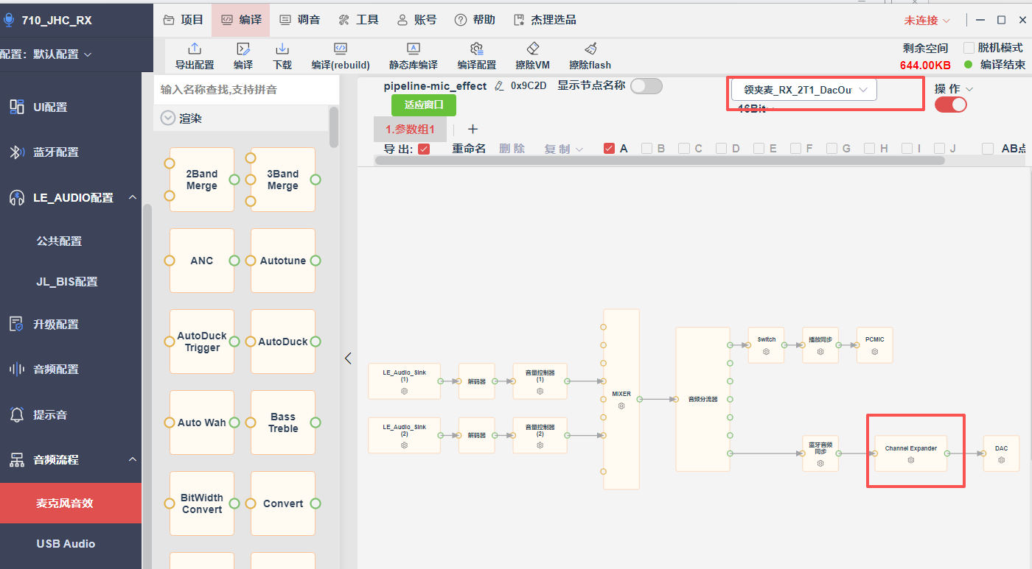Open 编译配置 settings icon

477,49
